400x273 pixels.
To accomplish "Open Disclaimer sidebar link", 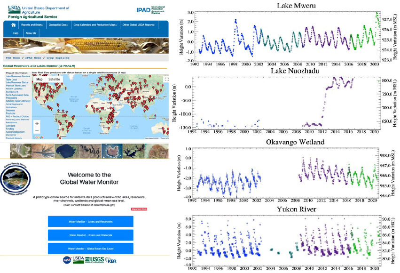I will [11, 135].
